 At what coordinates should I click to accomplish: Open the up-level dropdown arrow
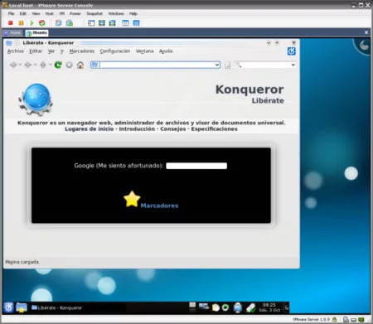[50, 65]
